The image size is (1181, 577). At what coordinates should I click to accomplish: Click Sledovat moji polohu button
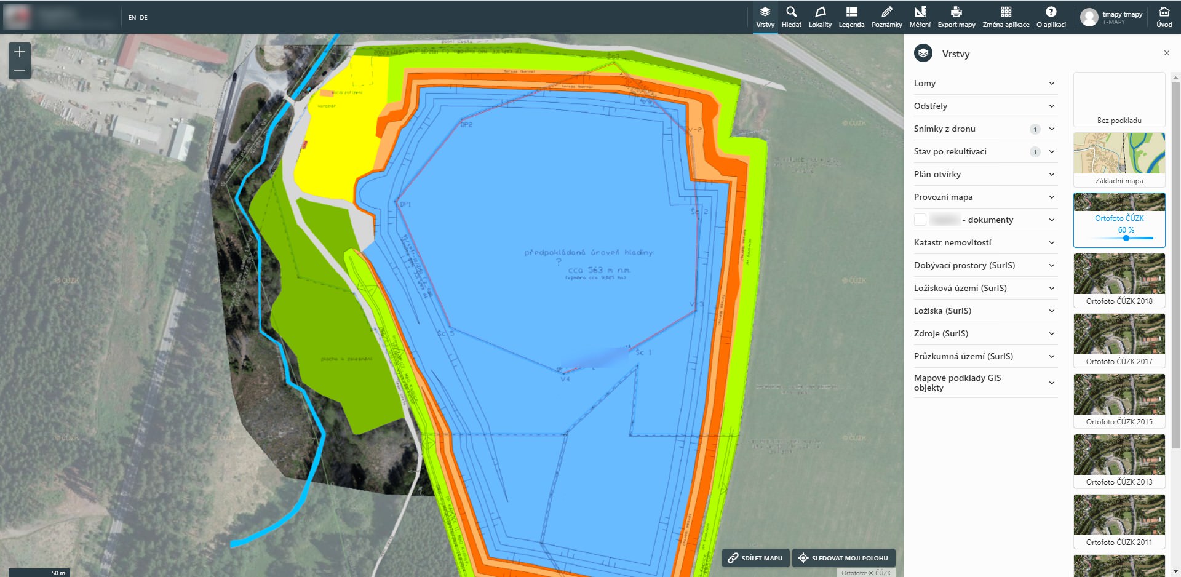(843, 558)
